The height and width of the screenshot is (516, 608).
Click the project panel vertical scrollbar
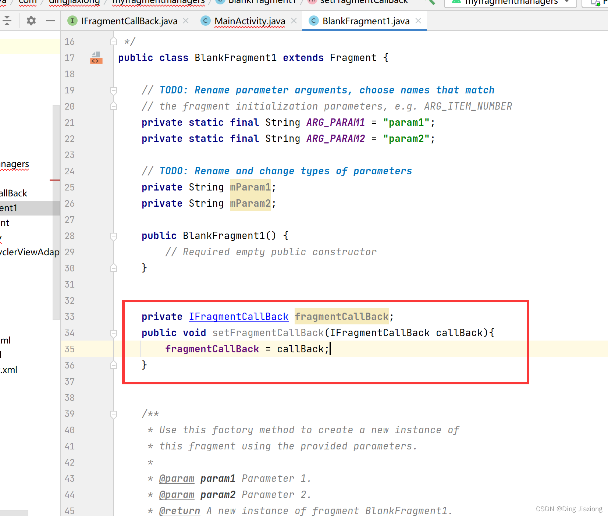[x=56, y=213]
